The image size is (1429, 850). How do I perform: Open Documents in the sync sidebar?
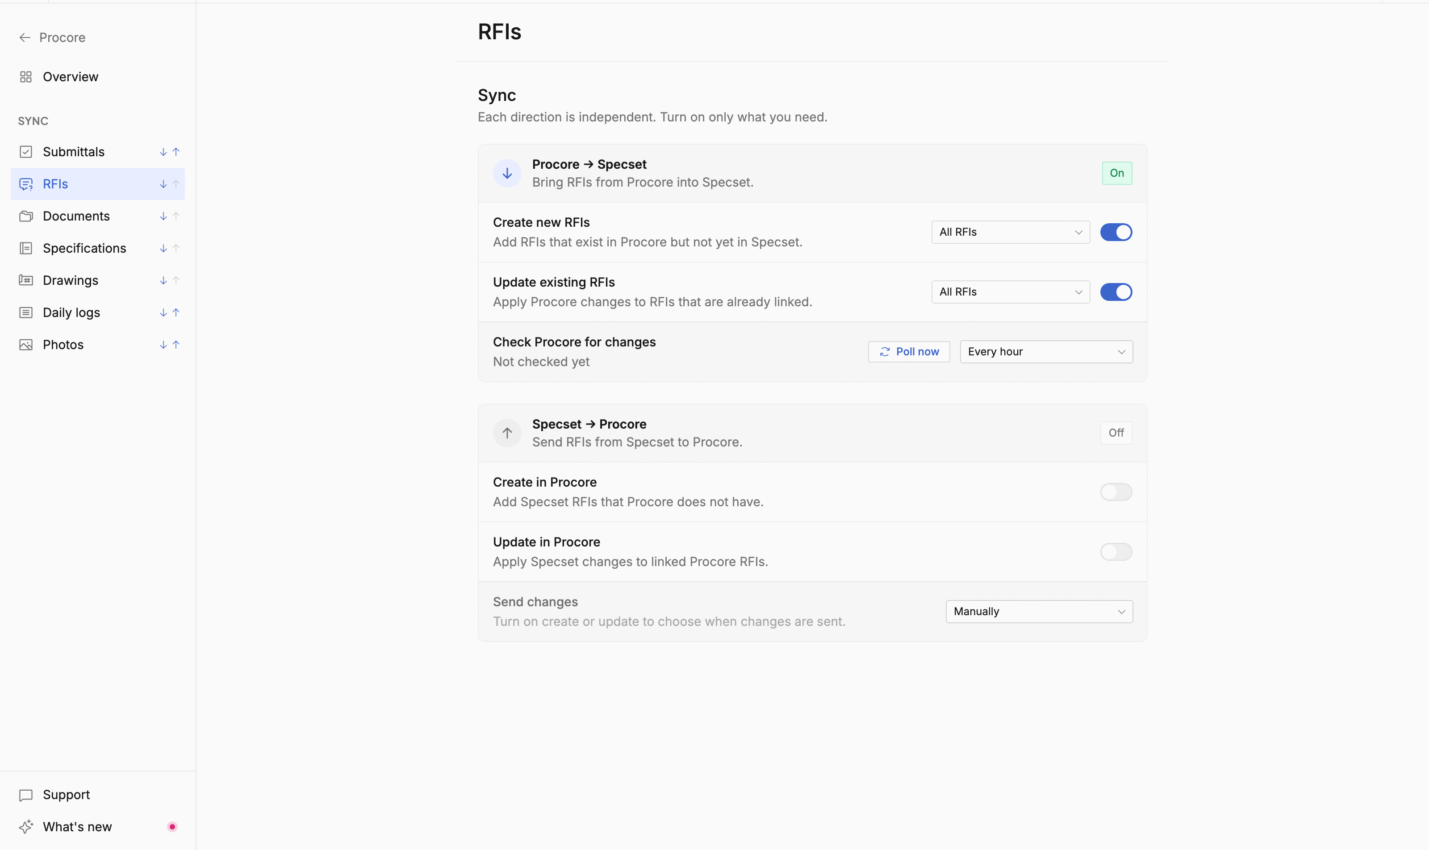(98, 216)
